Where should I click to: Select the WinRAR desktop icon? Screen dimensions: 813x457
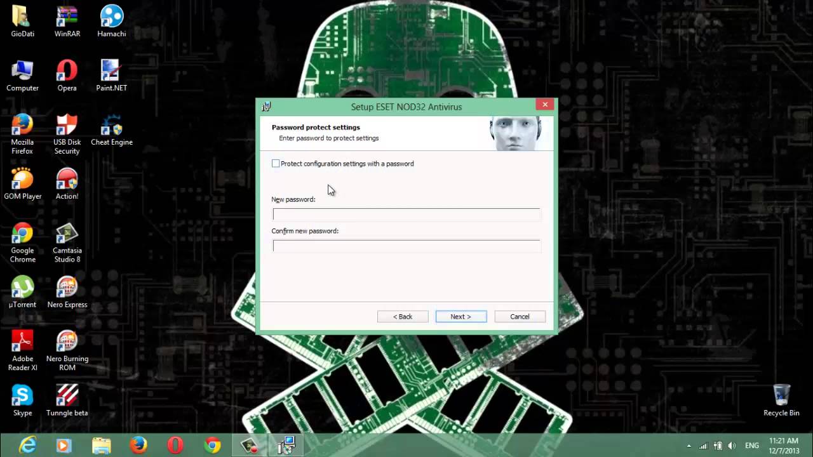click(67, 21)
